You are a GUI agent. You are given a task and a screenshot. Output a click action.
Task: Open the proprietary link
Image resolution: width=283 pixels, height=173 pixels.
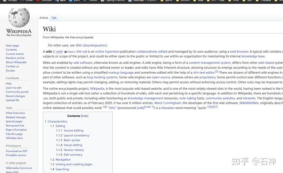(x=208, y=77)
